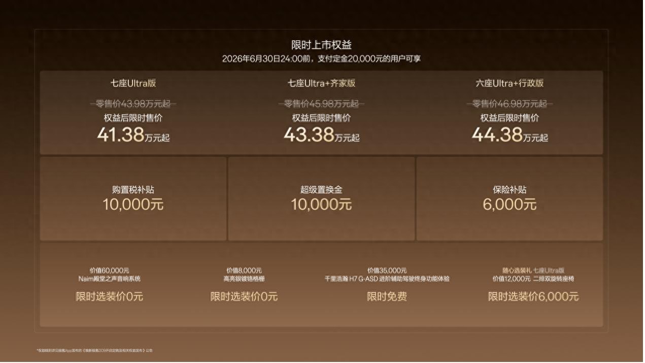Click 限时选装价0元 under 高亮银镀铬格栅
Image resolution: width=645 pixels, height=363 pixels.
pos(244,297)
